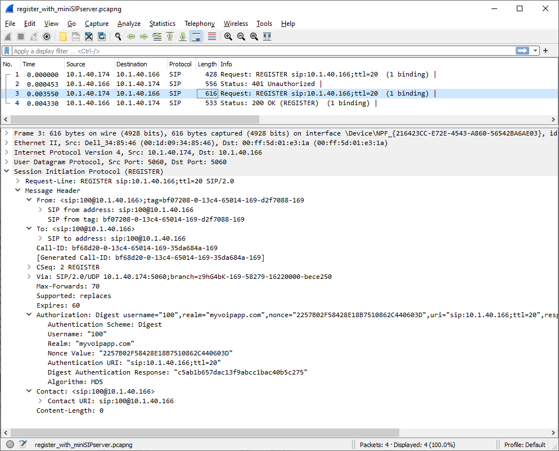Collapse the To header field
Image resolution: width=559 pixels, height=451 pixels.
pos(29,228)
